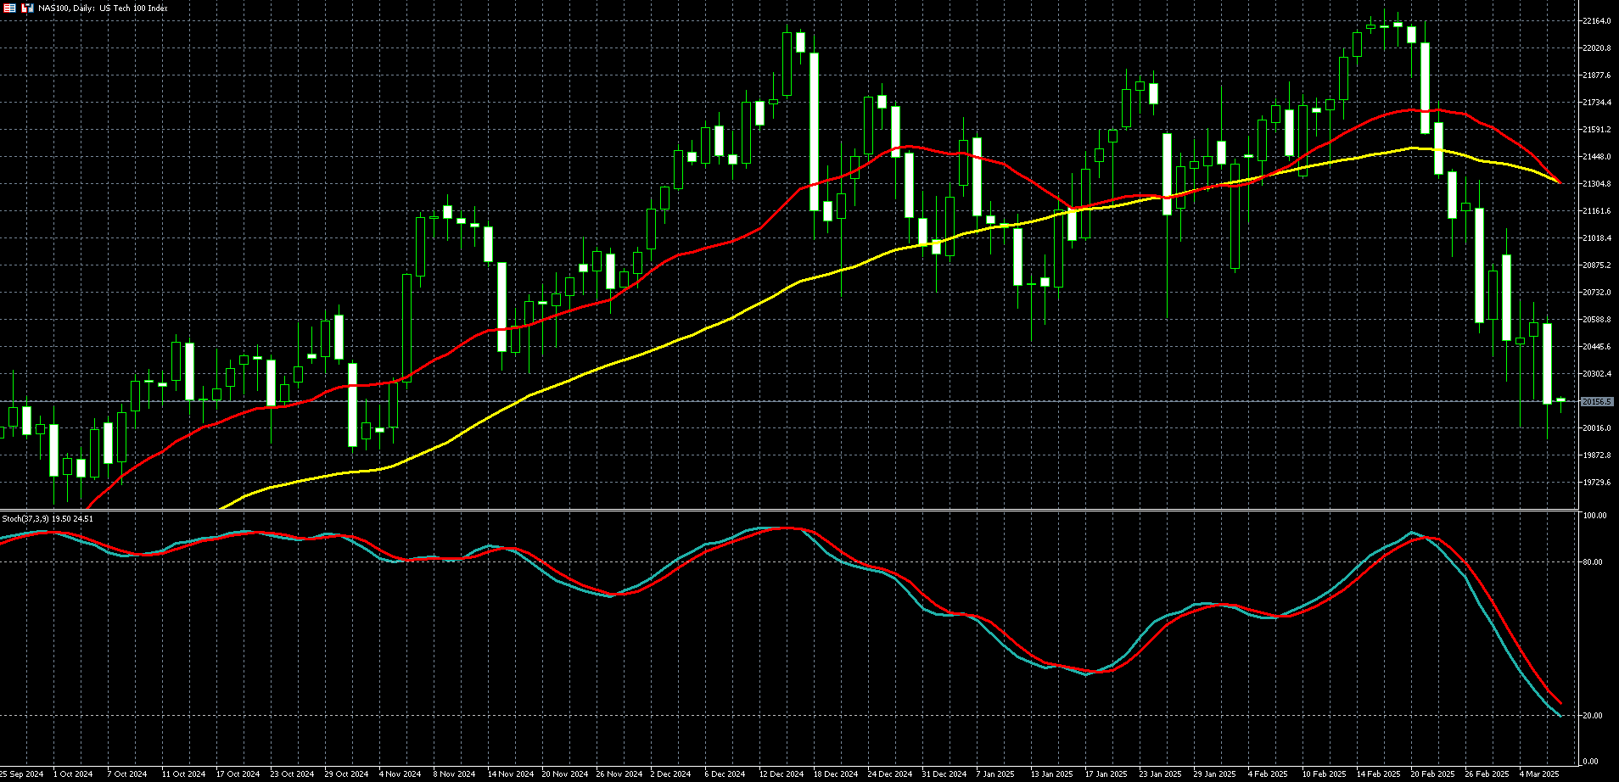This screenshot has height=782, width=1619.
Task: Click the NAS100 Daily chart title
Action: [103, 8]
